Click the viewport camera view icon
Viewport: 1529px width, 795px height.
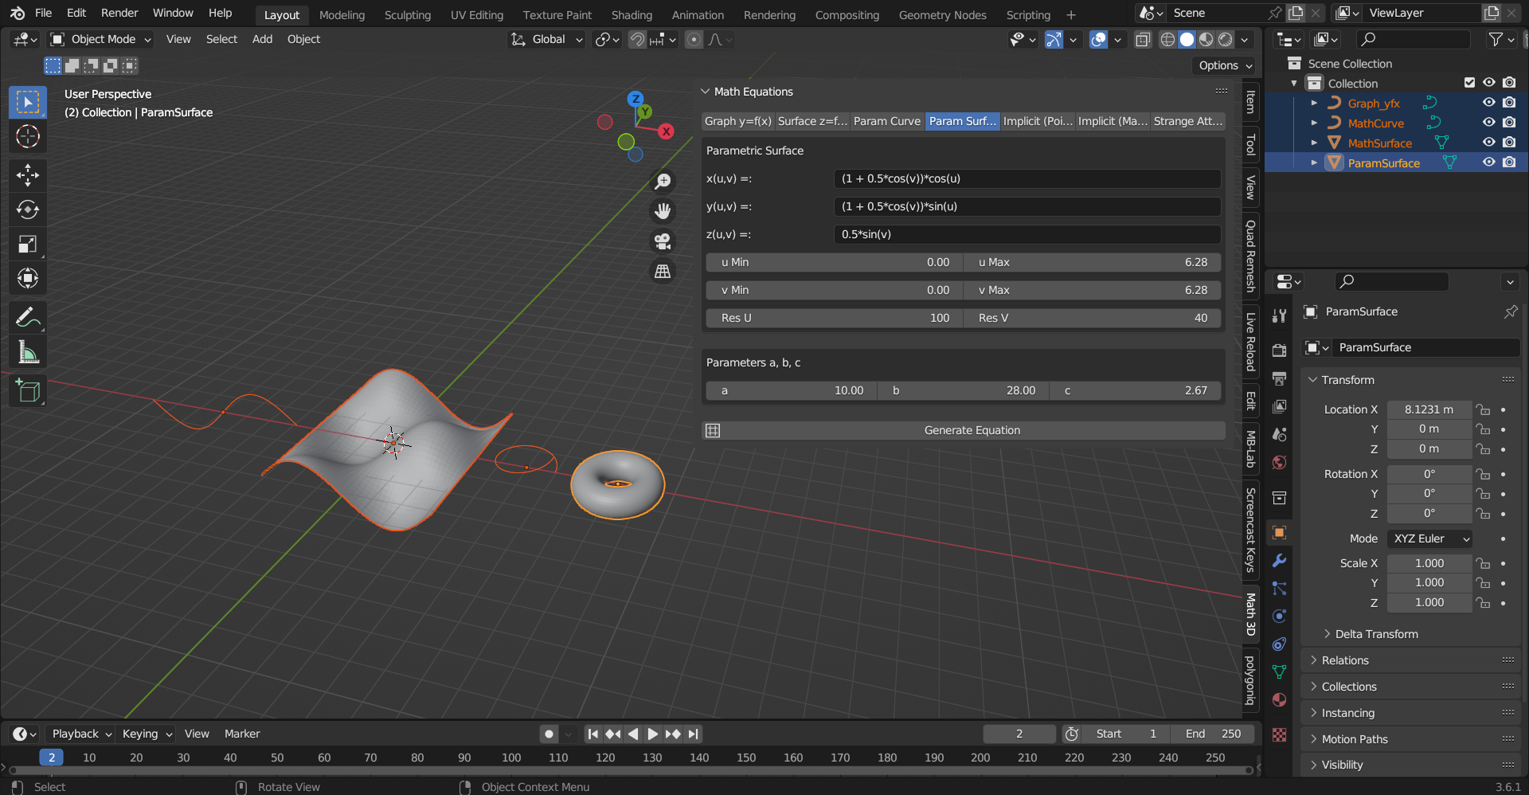pos(663,241)
